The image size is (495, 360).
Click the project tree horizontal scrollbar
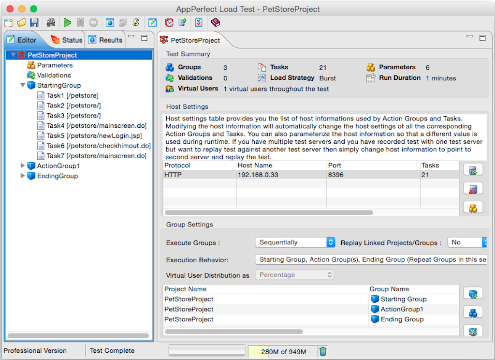pyautogui.click(x=78, y=336)
